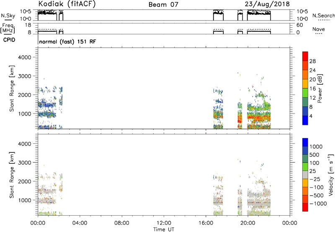Viewport: 335px width, 232px height.
Task: Pick the blue segment above 1000 on Velocity colorbar
Action: (305, 142)
